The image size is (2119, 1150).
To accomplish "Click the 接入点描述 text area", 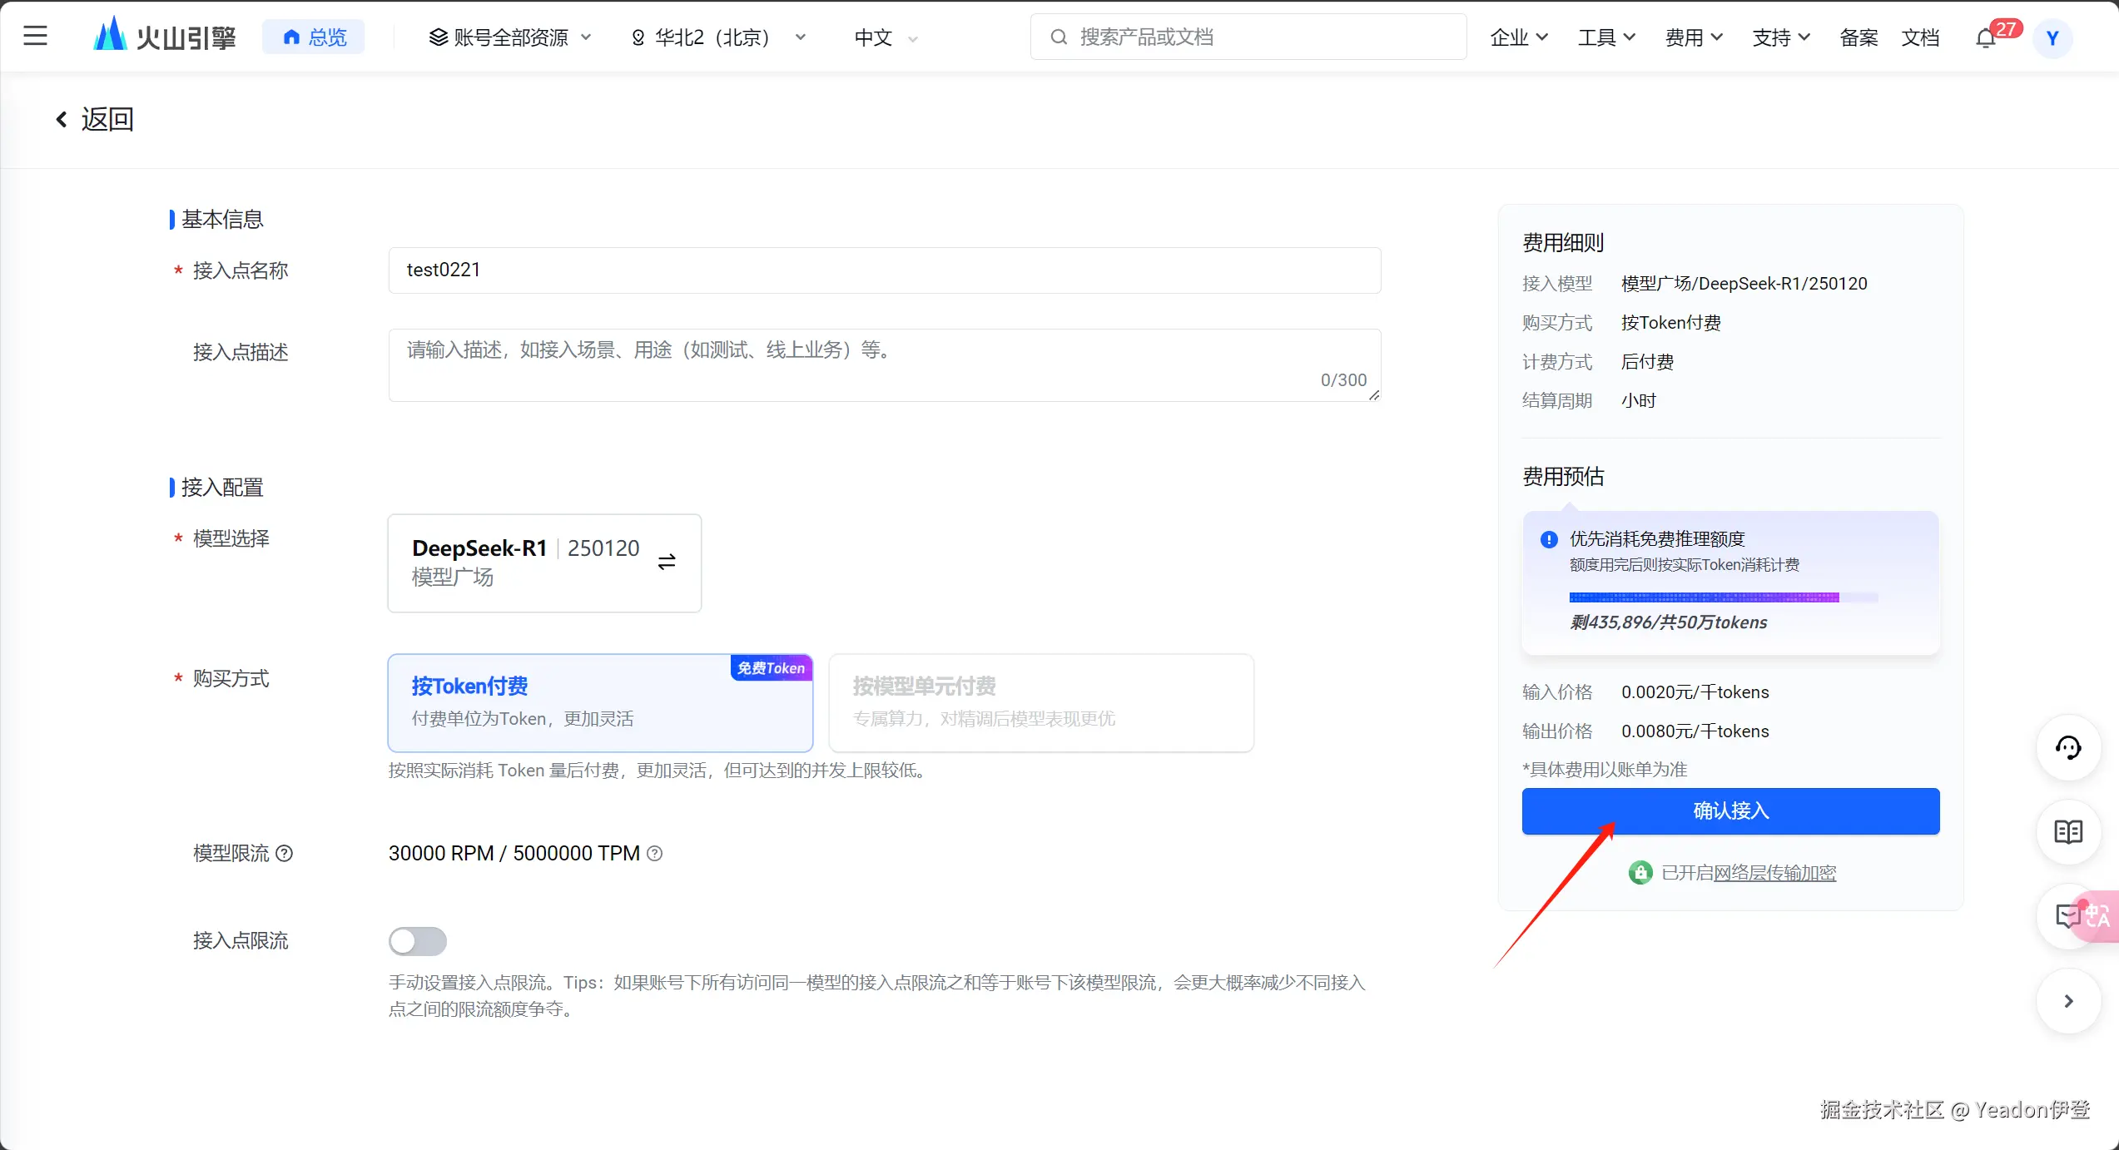I will [884, 364].
